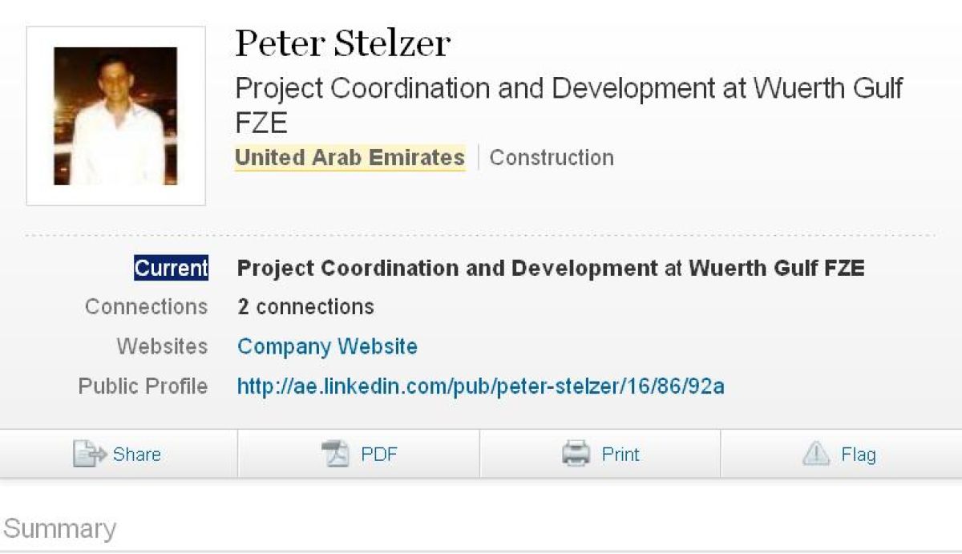
Task: Click the Share button label
Action: 136,455
